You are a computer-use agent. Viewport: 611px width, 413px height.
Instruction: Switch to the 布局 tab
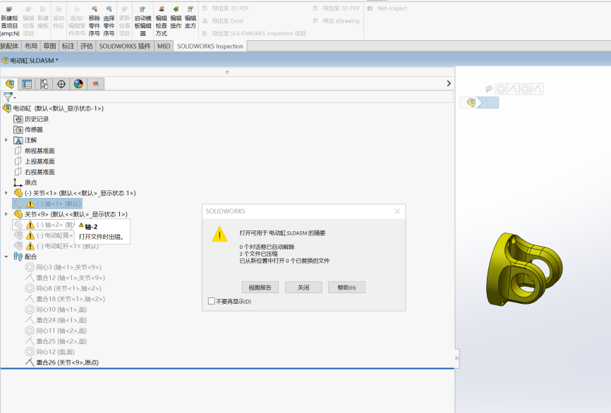31,46
